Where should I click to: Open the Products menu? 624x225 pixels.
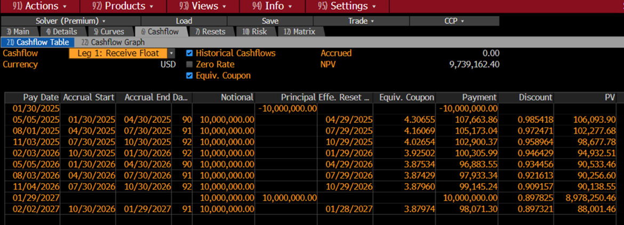pos(123,6)
